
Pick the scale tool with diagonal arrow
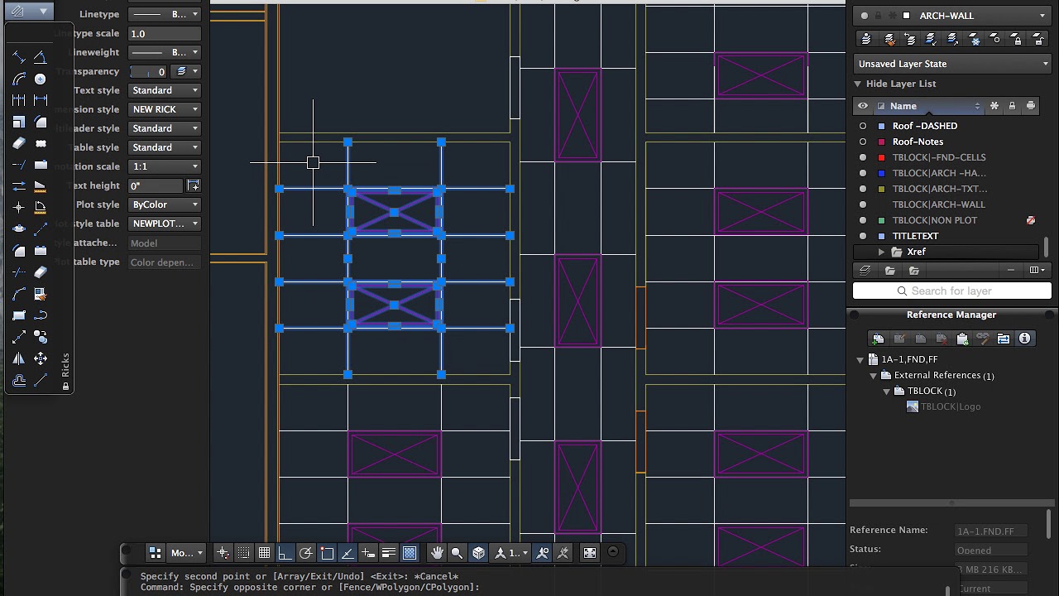tap(19, 337)
